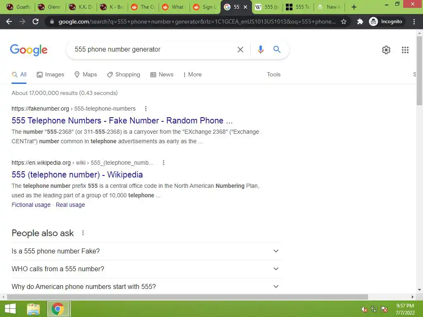Screen dimensions: 423x317
Task: Click the vertical scrollbar thumb
Action: click(x=419, y=71)
